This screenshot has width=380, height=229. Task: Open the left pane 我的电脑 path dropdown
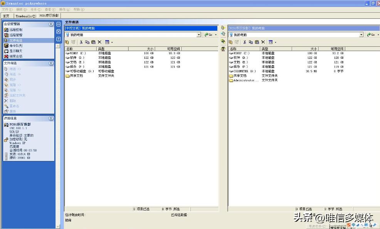point(199,35)
